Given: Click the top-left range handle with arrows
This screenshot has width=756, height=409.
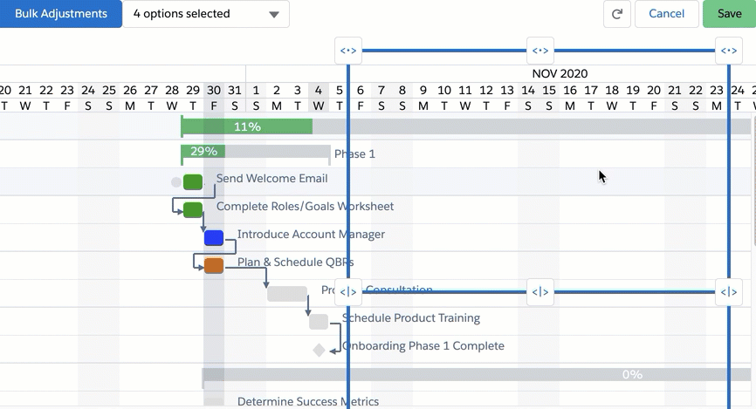Looking at the screenshot, I should [x=348, y=51].
